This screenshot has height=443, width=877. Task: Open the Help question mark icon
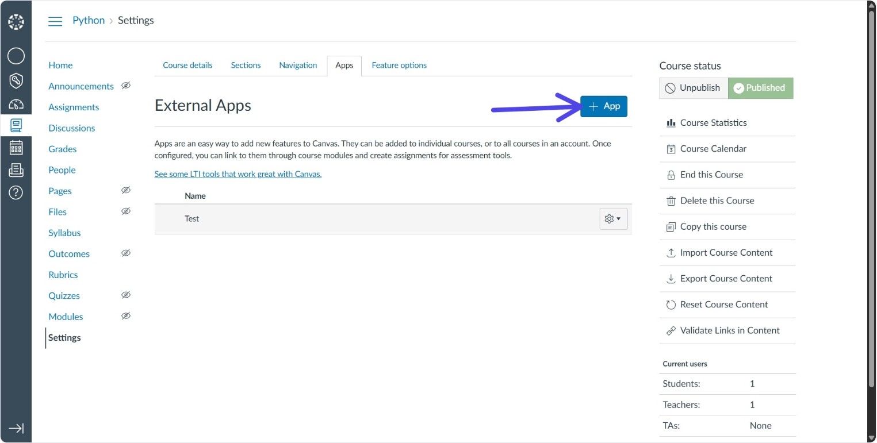pos(16,192)
